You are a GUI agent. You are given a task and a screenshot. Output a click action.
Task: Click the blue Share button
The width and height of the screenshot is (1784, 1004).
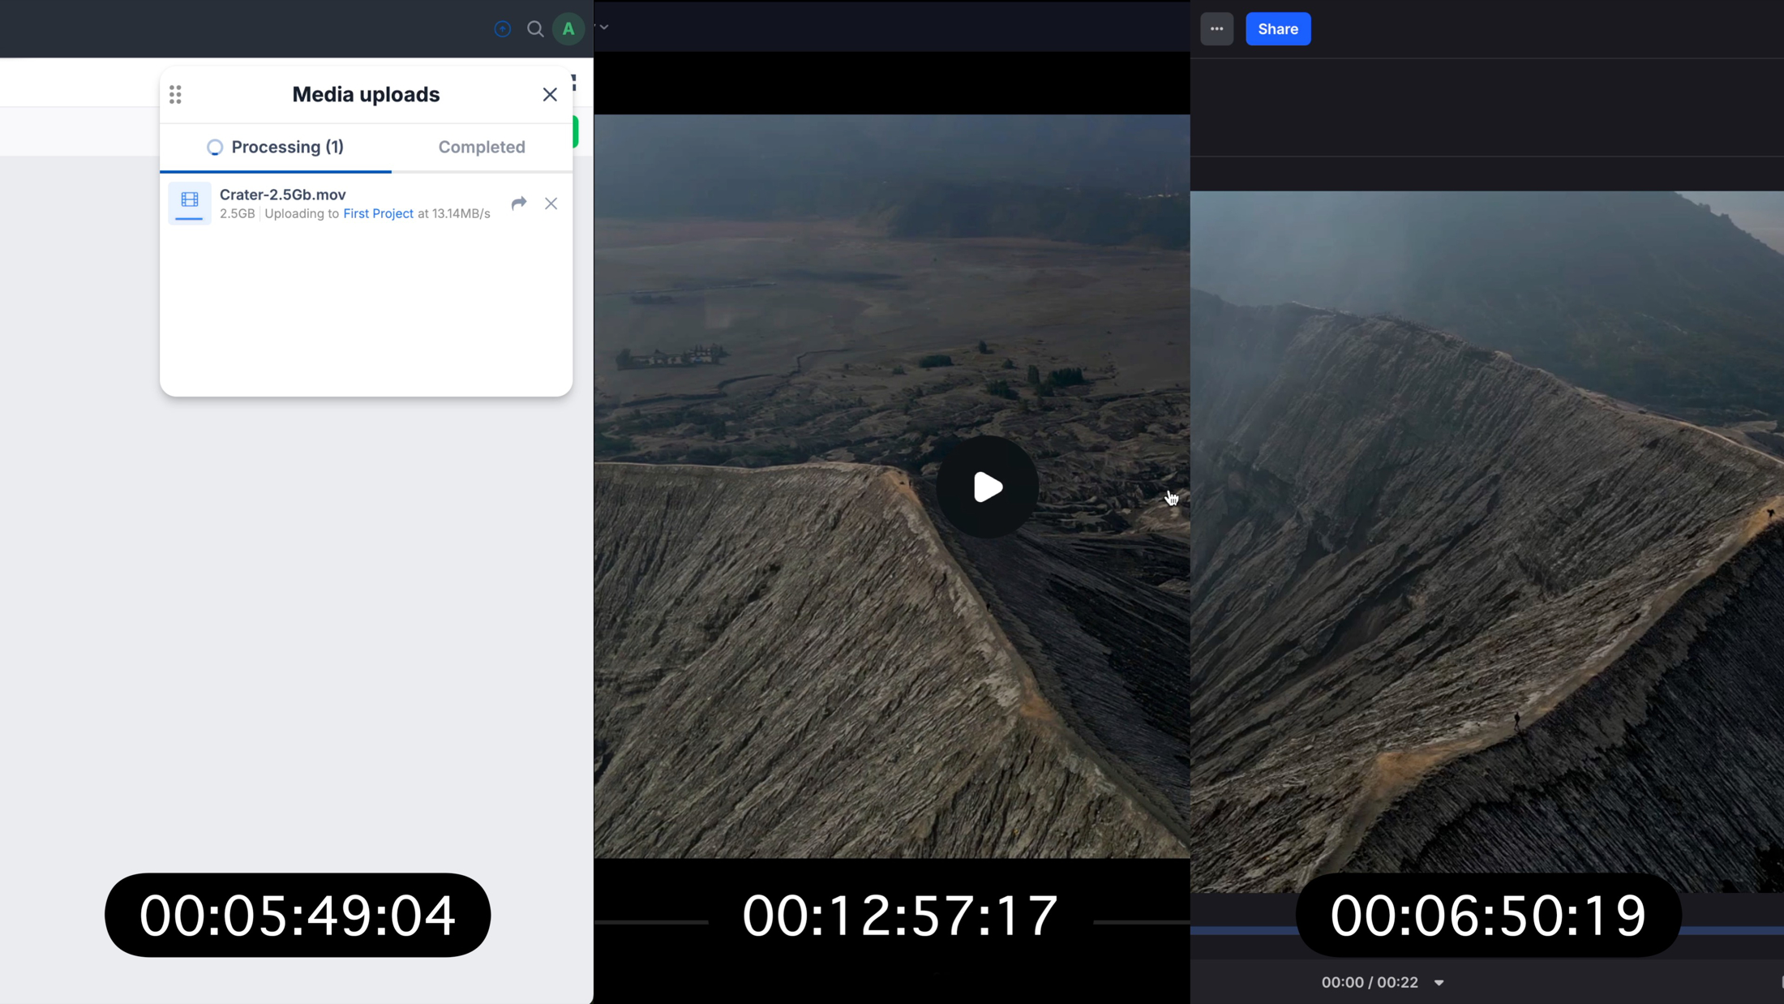[x=1277, y=29]
